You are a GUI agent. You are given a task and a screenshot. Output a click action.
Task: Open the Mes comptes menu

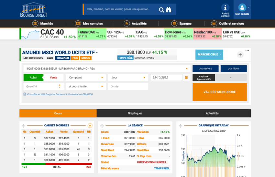(x=89, y=24)
